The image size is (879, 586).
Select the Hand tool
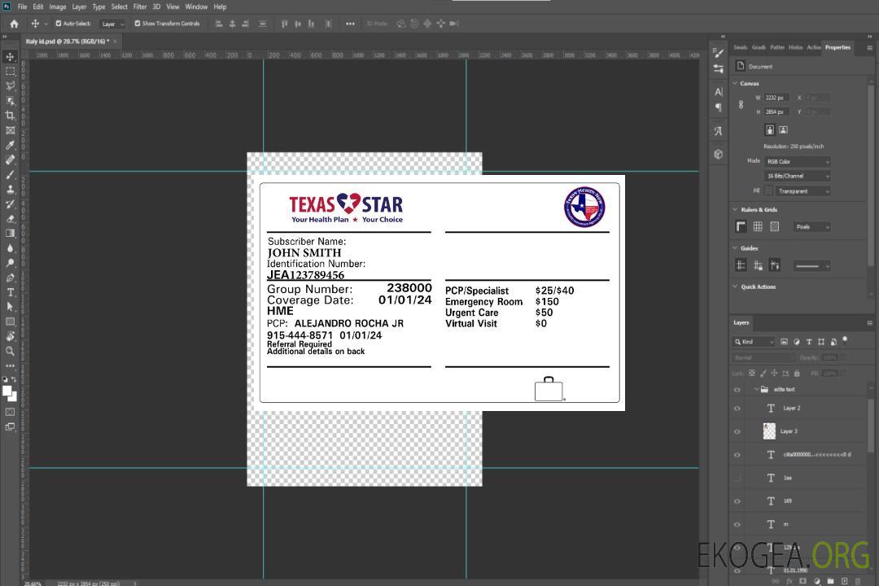[x=10, y=336]
